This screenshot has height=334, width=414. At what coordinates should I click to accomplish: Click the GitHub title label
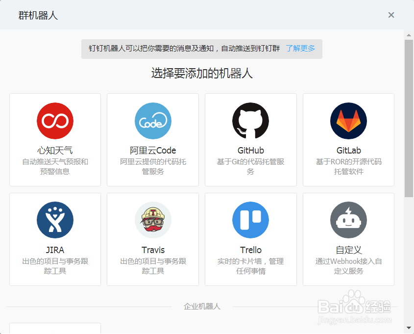[x=250, y=151]
